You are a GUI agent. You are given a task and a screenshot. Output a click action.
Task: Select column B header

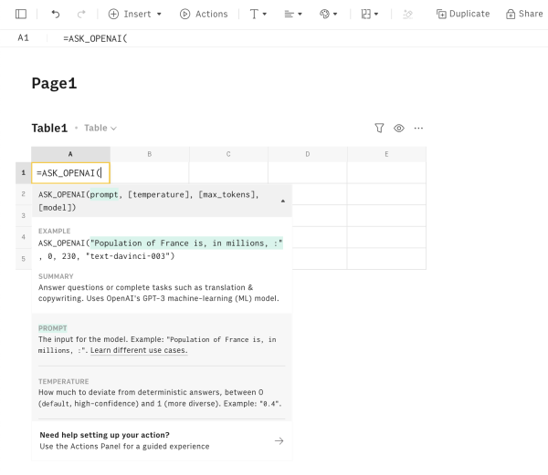tap(150, 154)
